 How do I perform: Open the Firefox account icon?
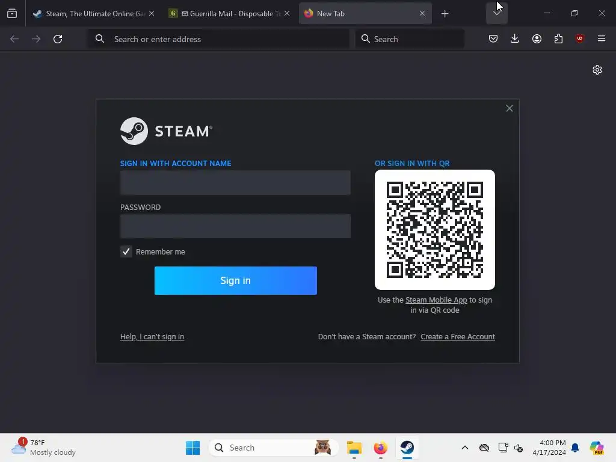[x=537, y=38]
